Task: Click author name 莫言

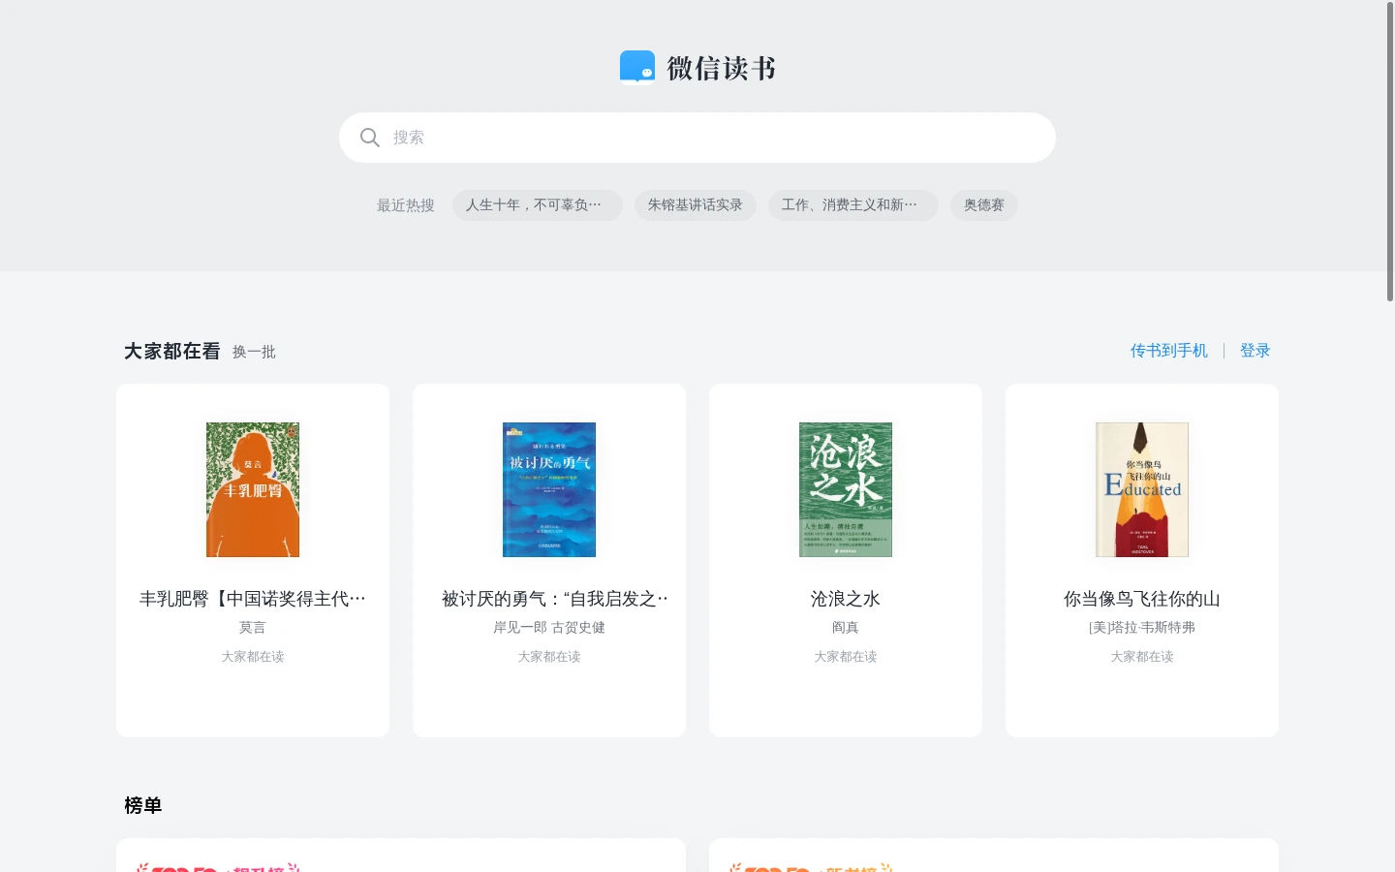Action: pyautogui.click(x=253, y=628)
